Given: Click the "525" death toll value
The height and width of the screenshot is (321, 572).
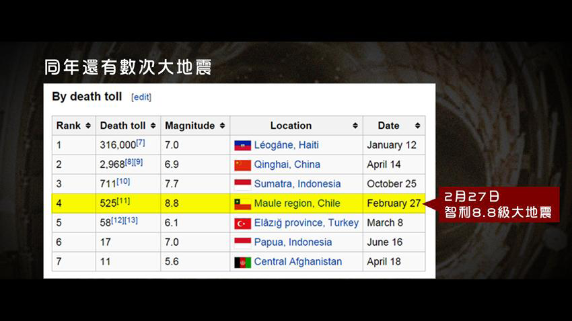Looking at the screenshot, I should [x=108, y=203].
